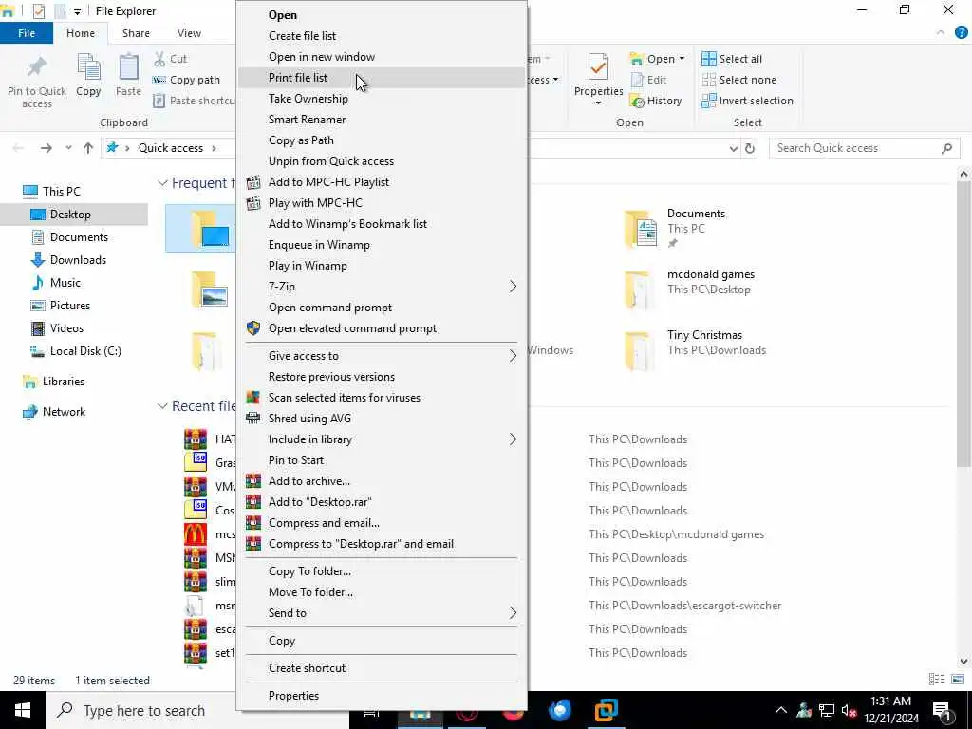Open the Windows Start button
The height and width of the screenshot is (729, 972).
tap(23, 710)
